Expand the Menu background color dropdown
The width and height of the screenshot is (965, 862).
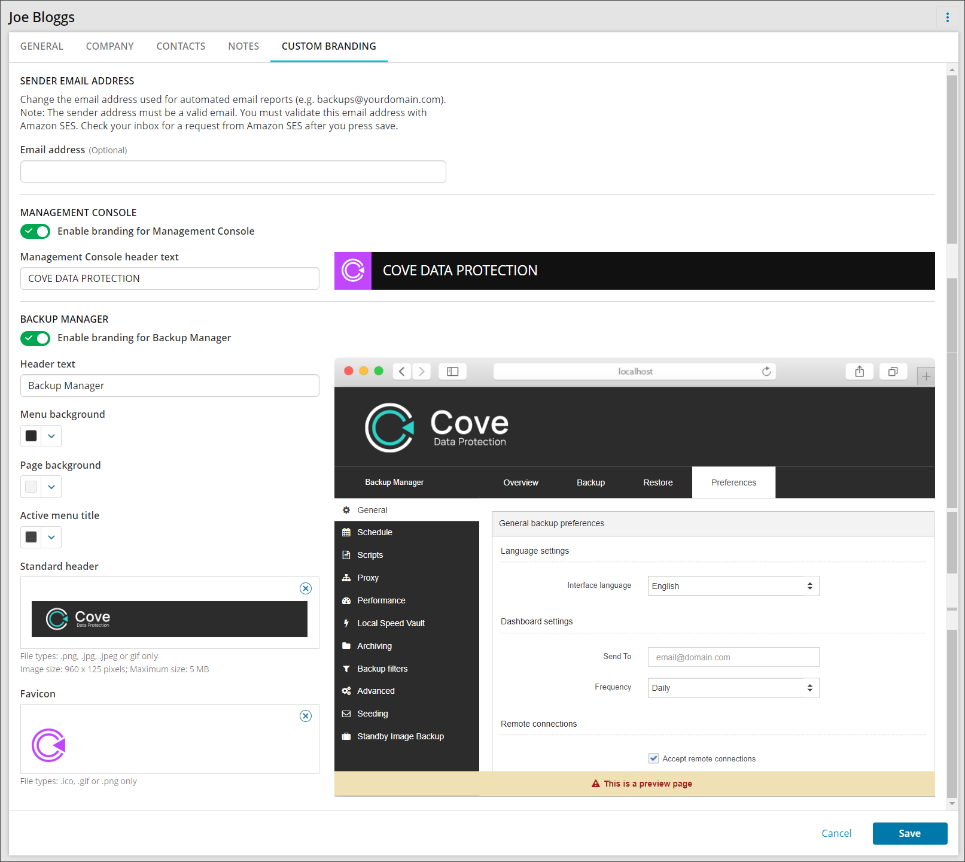[x=51, y=436]
